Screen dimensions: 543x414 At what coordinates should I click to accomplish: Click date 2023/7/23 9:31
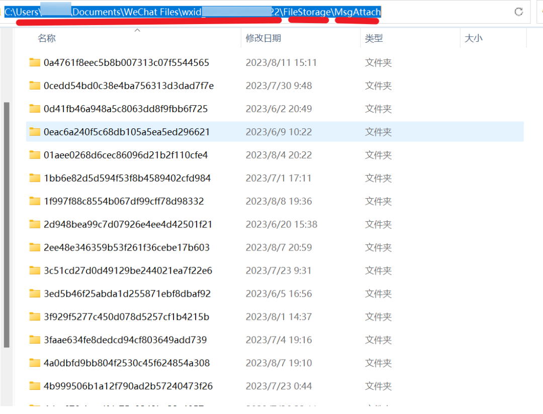279,271
